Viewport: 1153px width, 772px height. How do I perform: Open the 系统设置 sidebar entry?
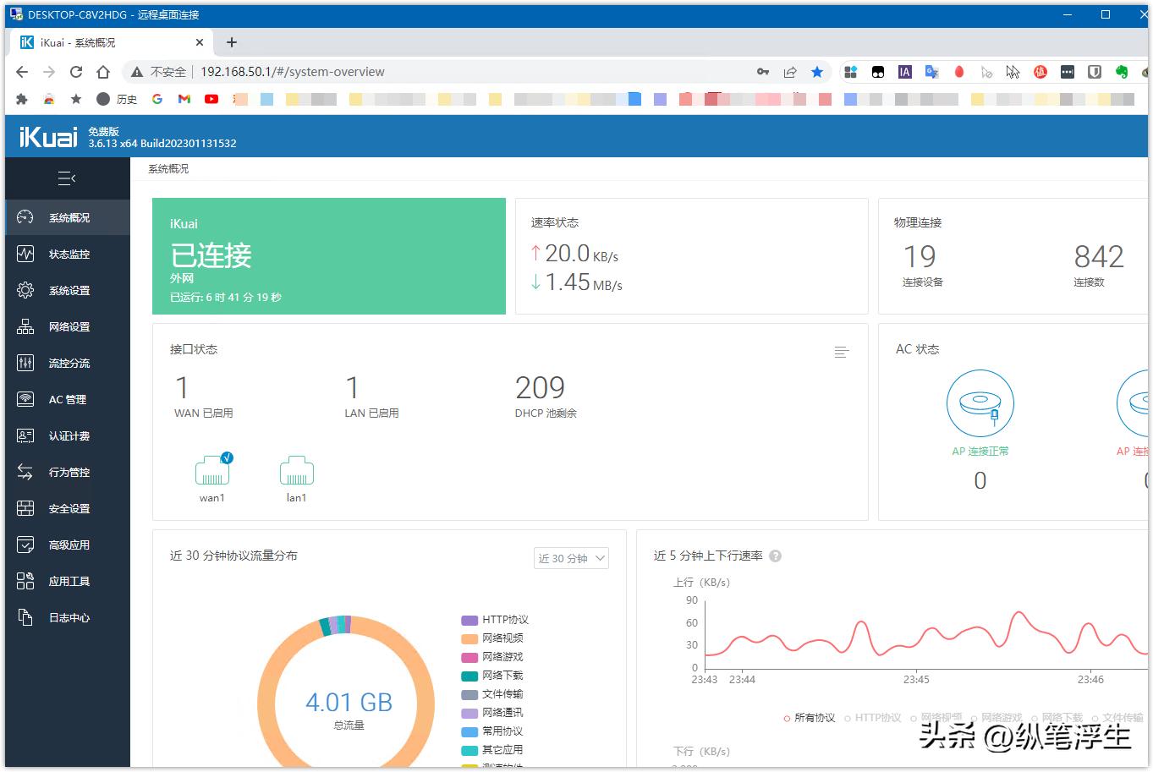click(x=68, y=290)
